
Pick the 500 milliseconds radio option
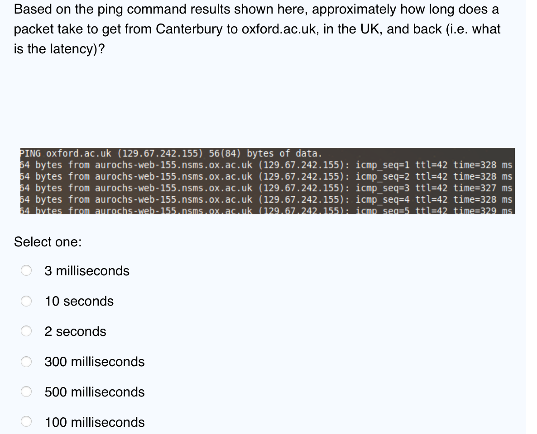[26, 392]
